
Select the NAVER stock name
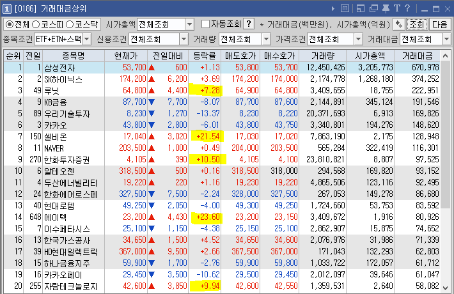(x=54, y=148)
